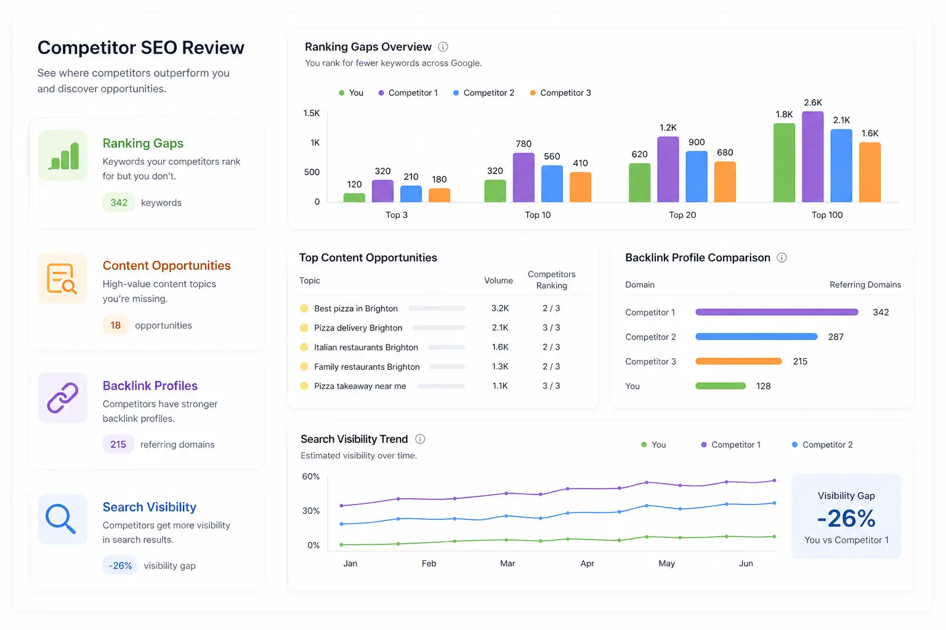Toggle Competitor 1 legend in Ranking Gaps chart
This screenshot has height=630, width=946.
pyautogui.click(x=408, y=93)
